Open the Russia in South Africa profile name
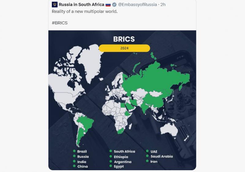Screen dimensions: 245x172 click(x=81, y=5)
